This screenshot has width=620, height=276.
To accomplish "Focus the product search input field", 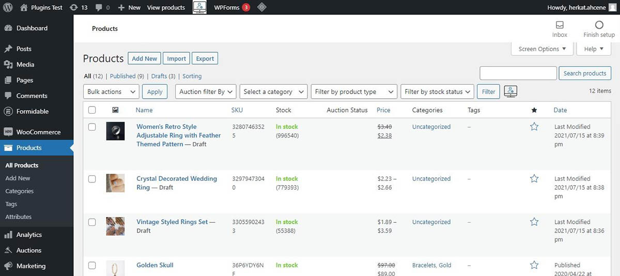I will click(x=518, y=73).
